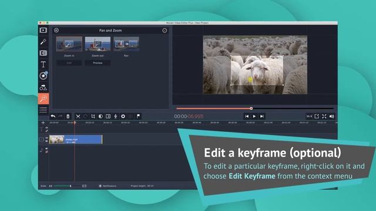
Task: Open the 16:9 aspect ratio dropdown
Action: 309,116
